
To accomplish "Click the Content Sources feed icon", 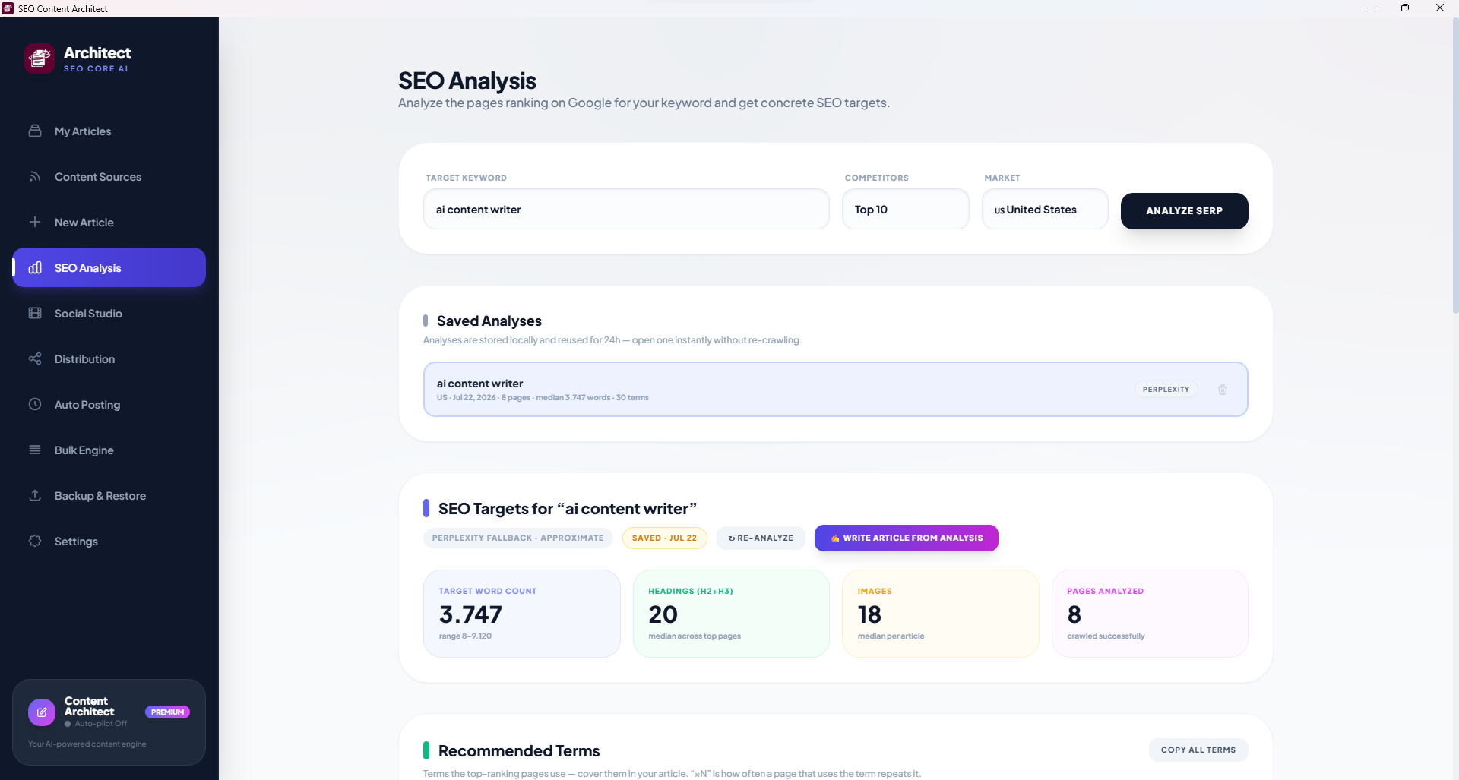I will (35, 176).
